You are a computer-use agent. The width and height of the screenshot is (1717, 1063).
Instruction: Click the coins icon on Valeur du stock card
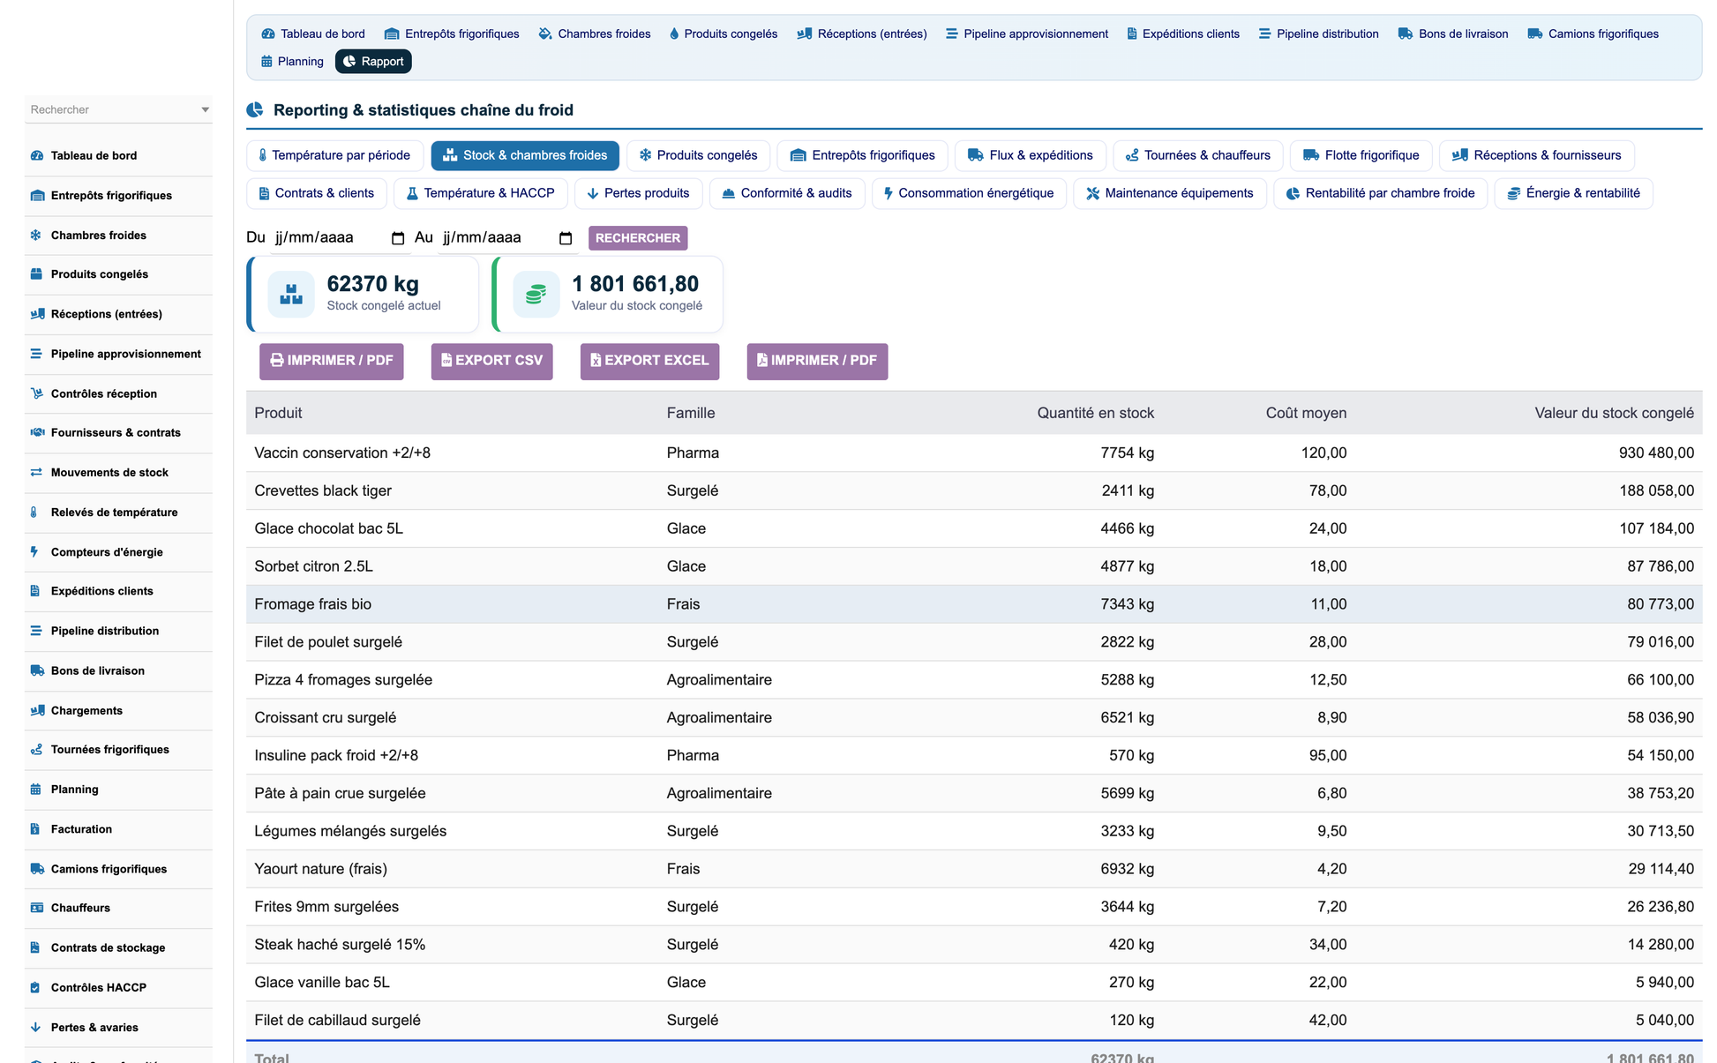[x=536, y=294]
